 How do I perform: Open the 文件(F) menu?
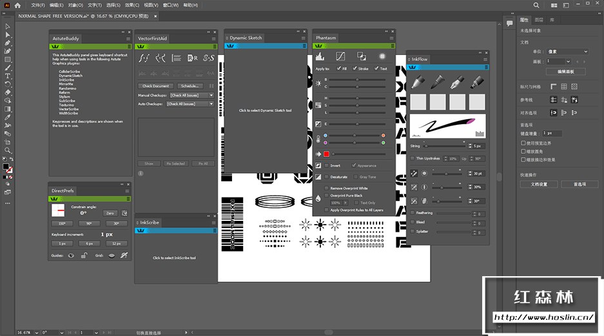38,5
